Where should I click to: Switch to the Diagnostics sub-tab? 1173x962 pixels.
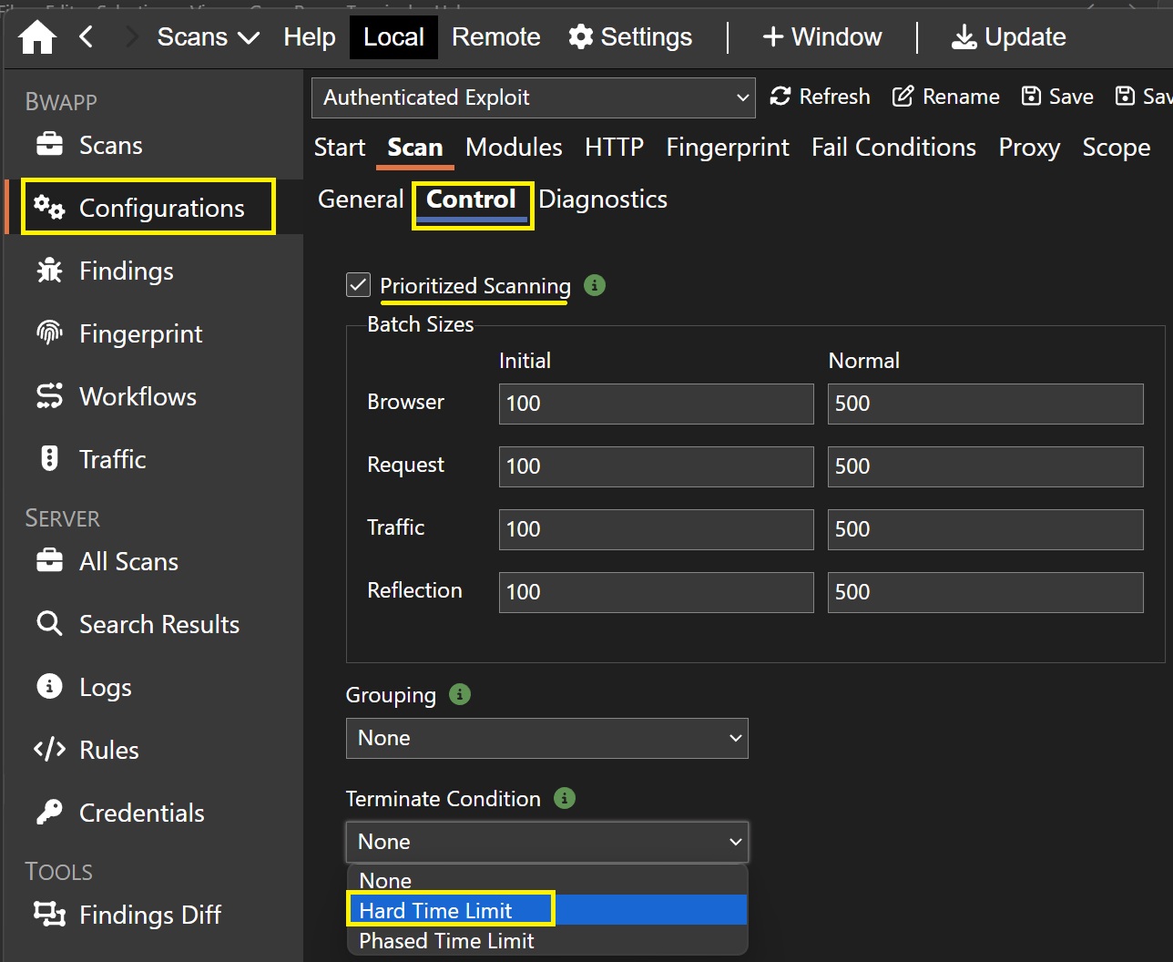603,200
